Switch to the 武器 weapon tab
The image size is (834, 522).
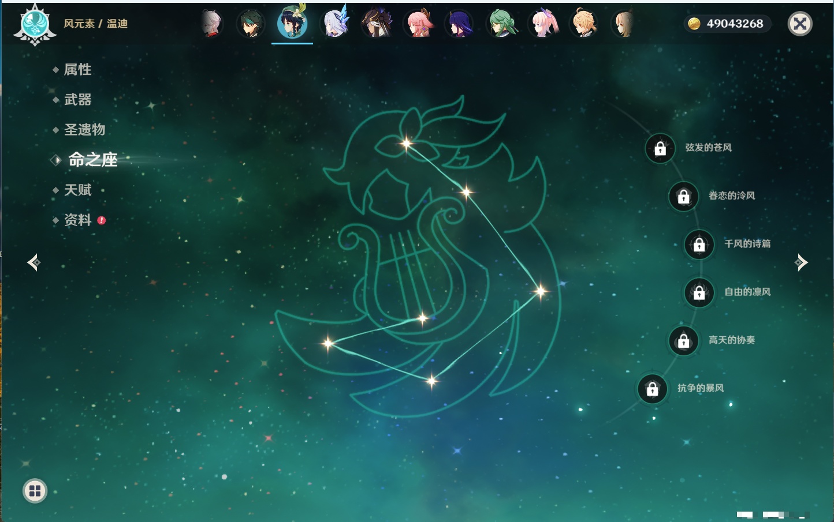77,100
